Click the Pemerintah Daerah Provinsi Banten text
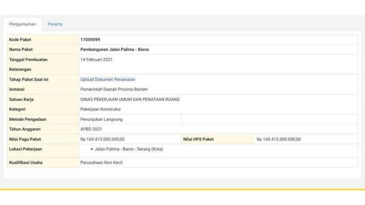 (114, 89)
